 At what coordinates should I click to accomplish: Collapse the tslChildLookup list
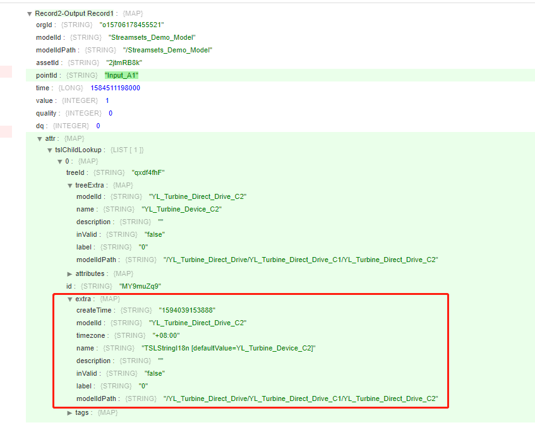49,150
